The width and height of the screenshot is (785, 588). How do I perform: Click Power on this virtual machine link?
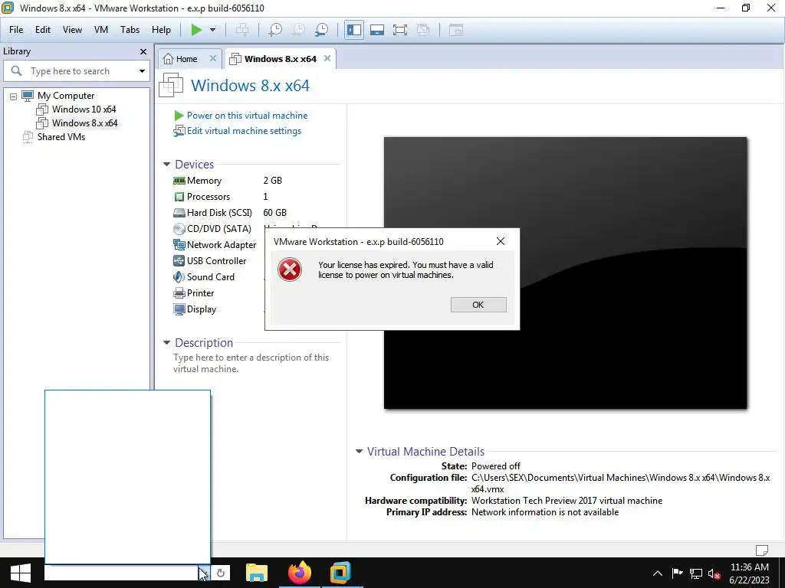click(x=247, y=116)
